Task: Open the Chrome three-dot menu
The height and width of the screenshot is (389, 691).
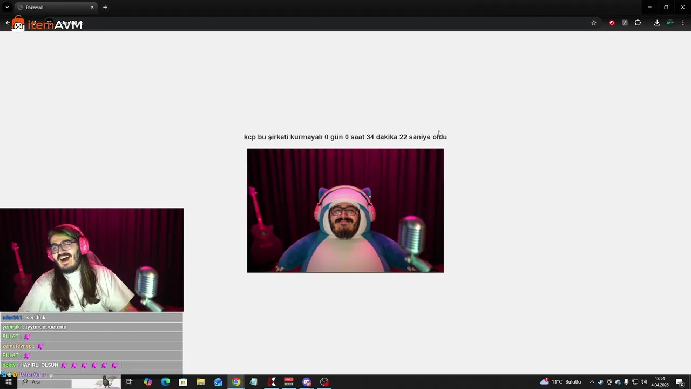Action: [x=683, y=23]
